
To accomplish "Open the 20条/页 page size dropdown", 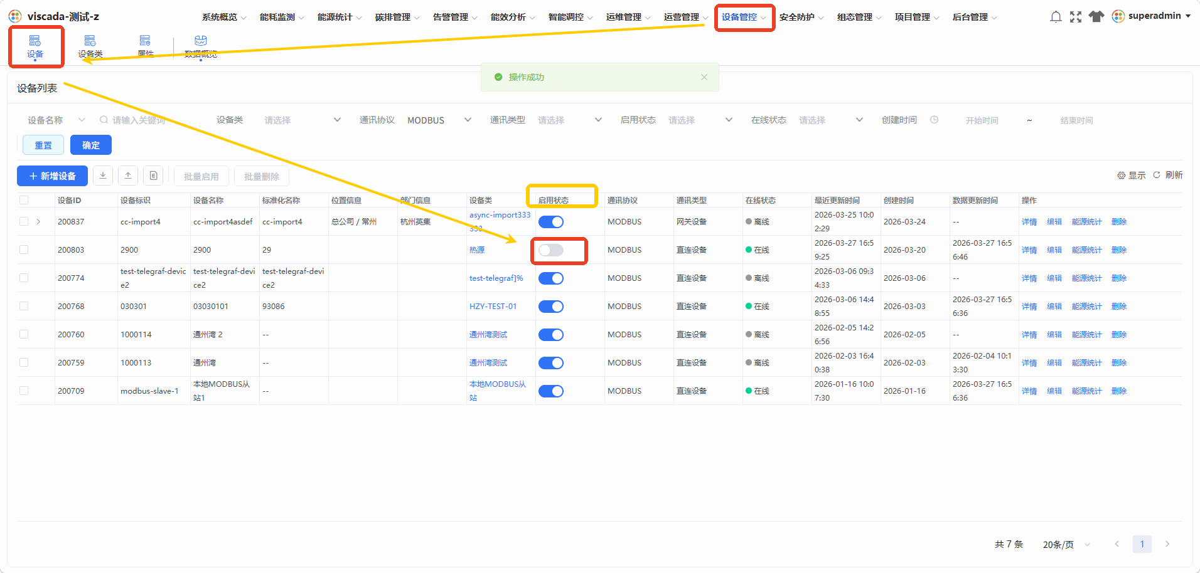I will click(x=1066, y=544).
